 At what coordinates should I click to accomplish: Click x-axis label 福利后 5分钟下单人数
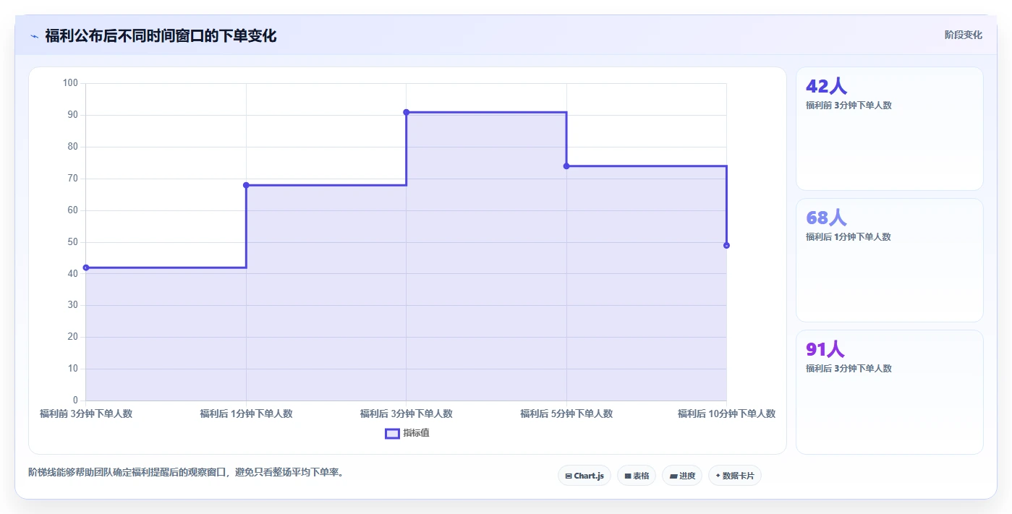pyautogui.click(x=566, y=414)
